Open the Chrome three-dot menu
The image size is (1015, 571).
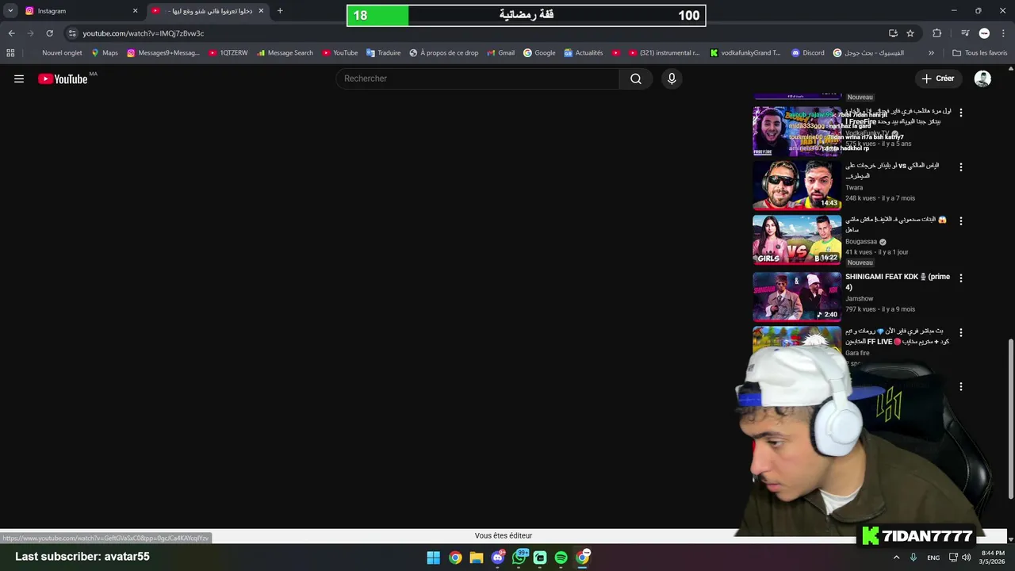pos(1003,33)
